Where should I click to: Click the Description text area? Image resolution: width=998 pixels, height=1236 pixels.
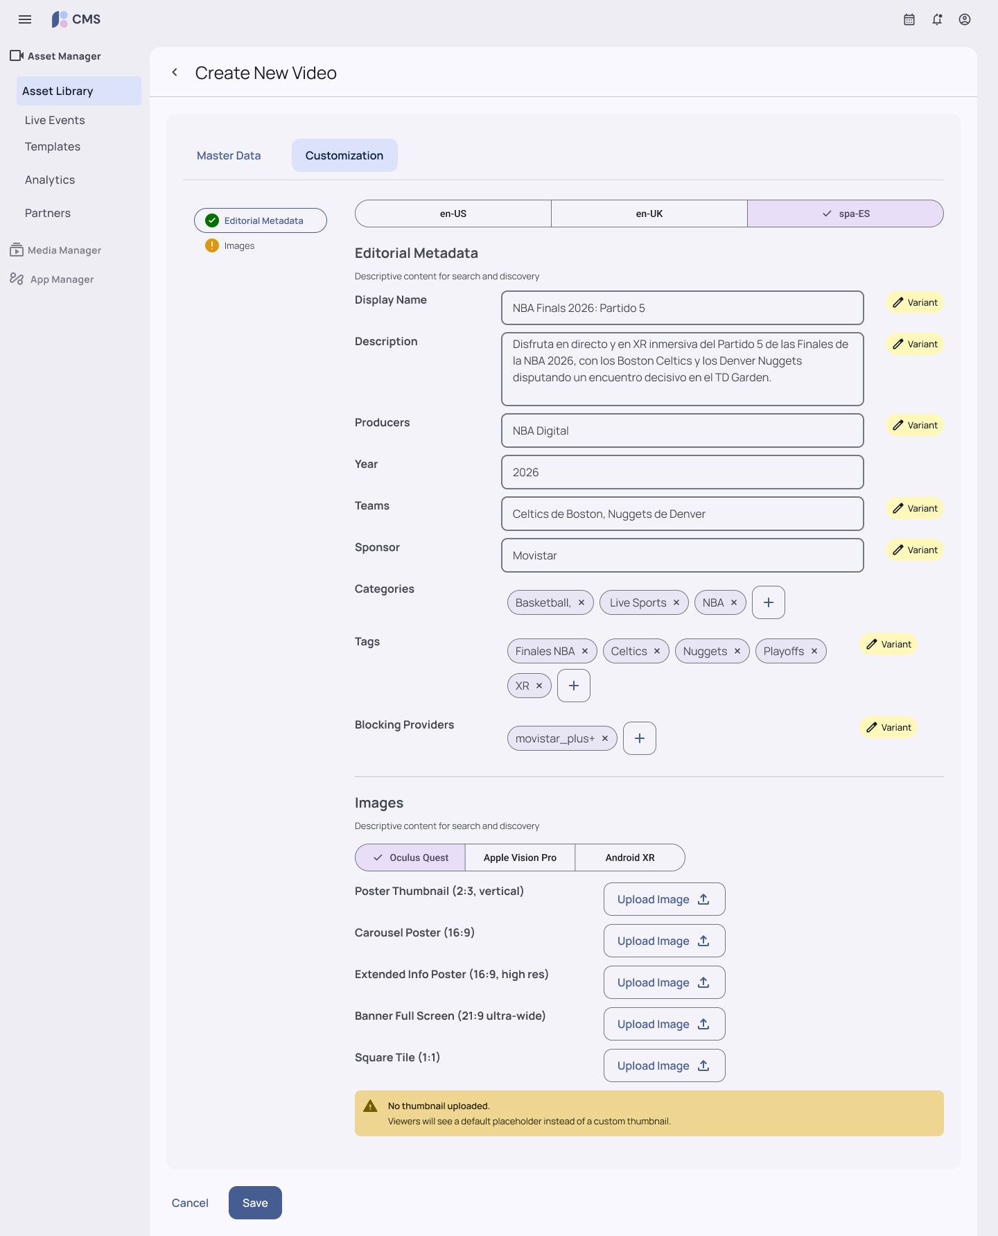click(x=683, y=369)
